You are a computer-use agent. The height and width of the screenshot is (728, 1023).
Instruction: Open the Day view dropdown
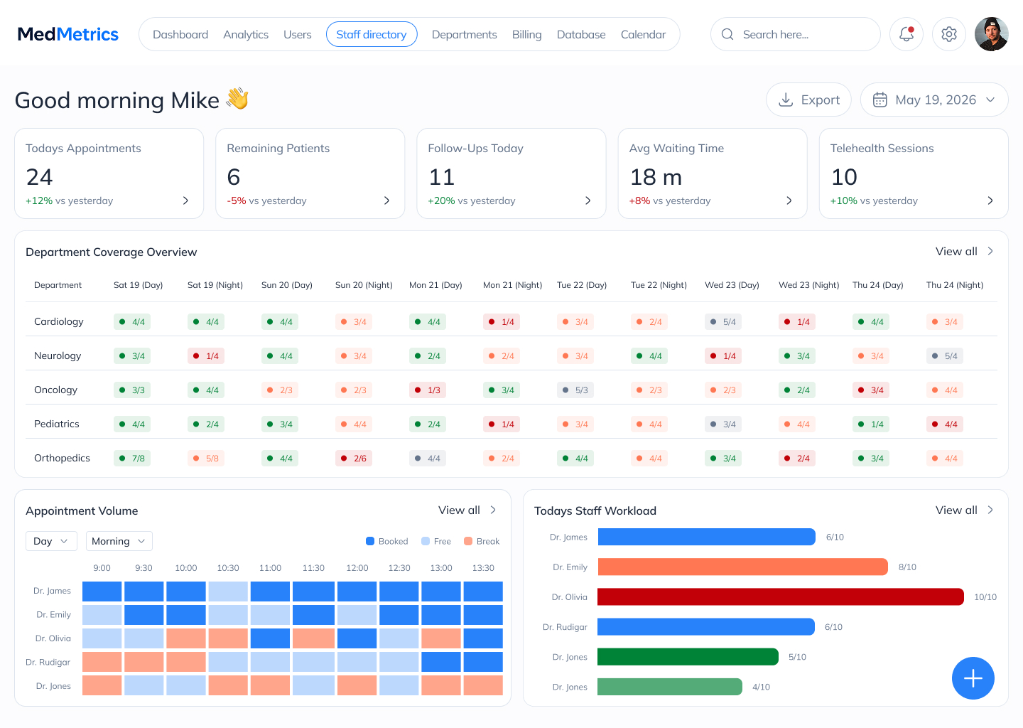pyautogui.click(x=51, y=541)
